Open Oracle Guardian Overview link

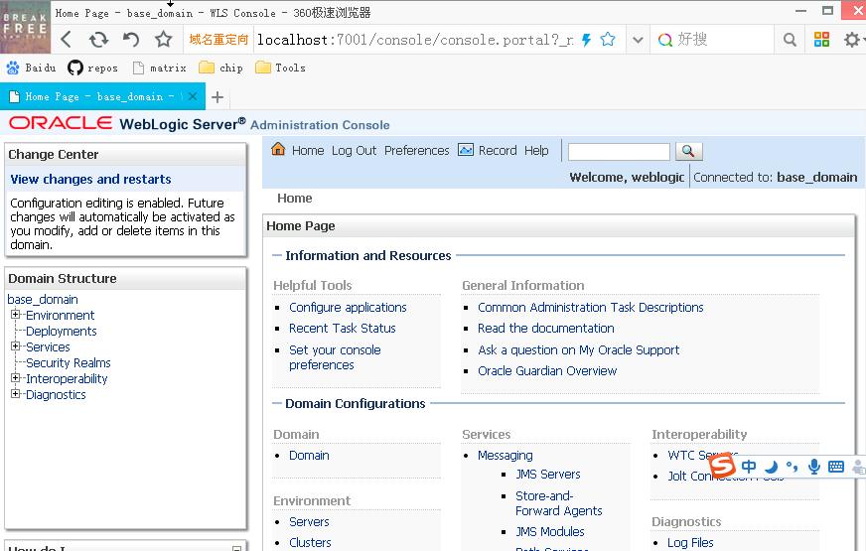547,371
